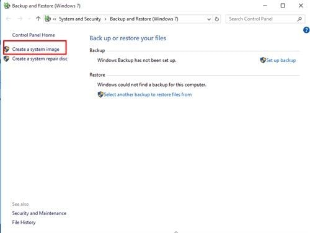Viewport: 310px width, 233px height.
Task: Open File History link
Action: [x=24, y=222]
